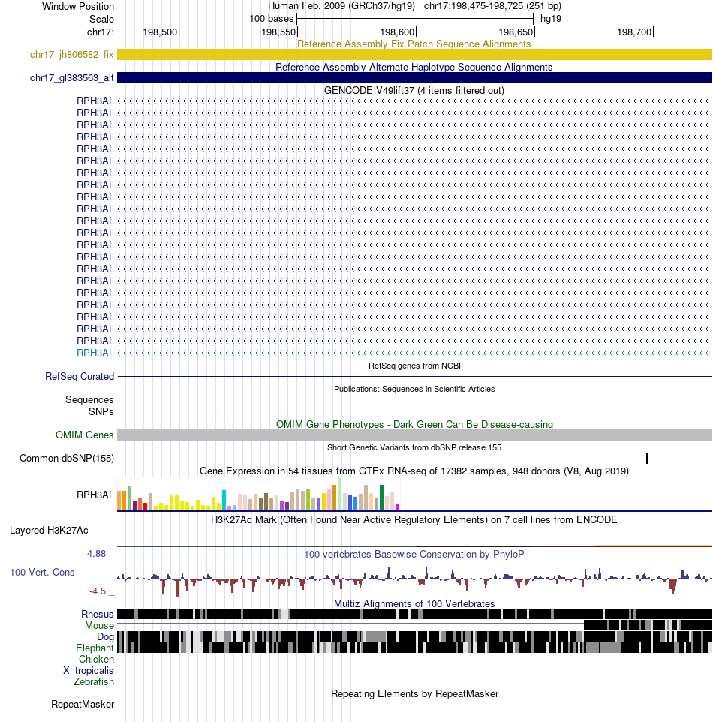Open the H3K27Ac Mark ENCODE title
The image size is (713, 722).
414,519
